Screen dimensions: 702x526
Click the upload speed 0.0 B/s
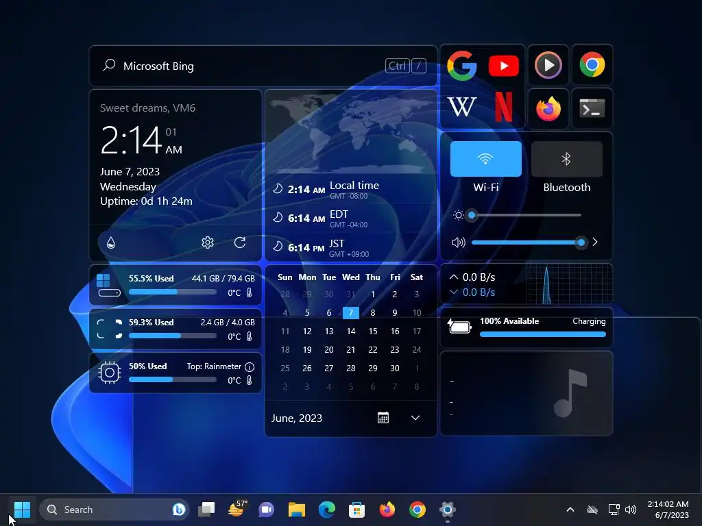479,277
